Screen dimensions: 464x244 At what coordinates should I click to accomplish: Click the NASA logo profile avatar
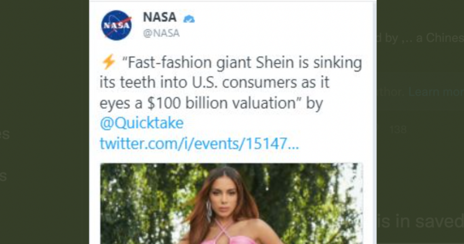click(116, 25)
